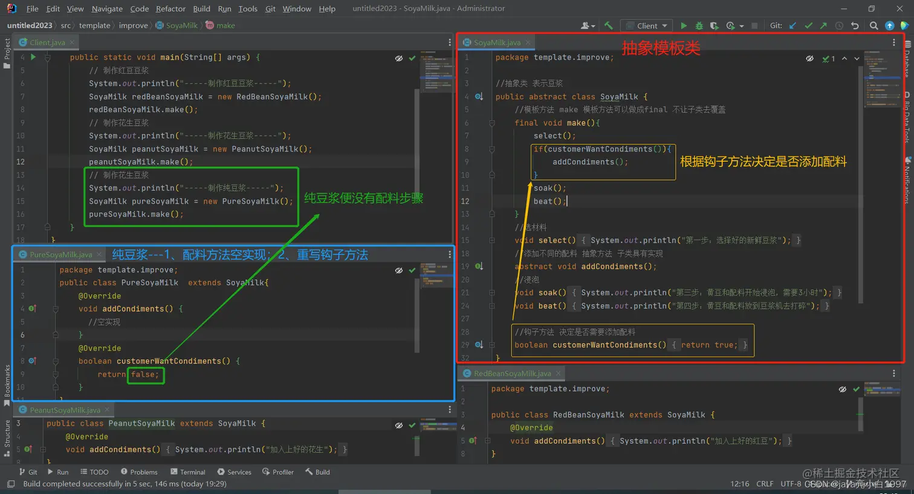Open the Client run configuration dropdown
Viewport: 914px width, 494px height.
647,26
